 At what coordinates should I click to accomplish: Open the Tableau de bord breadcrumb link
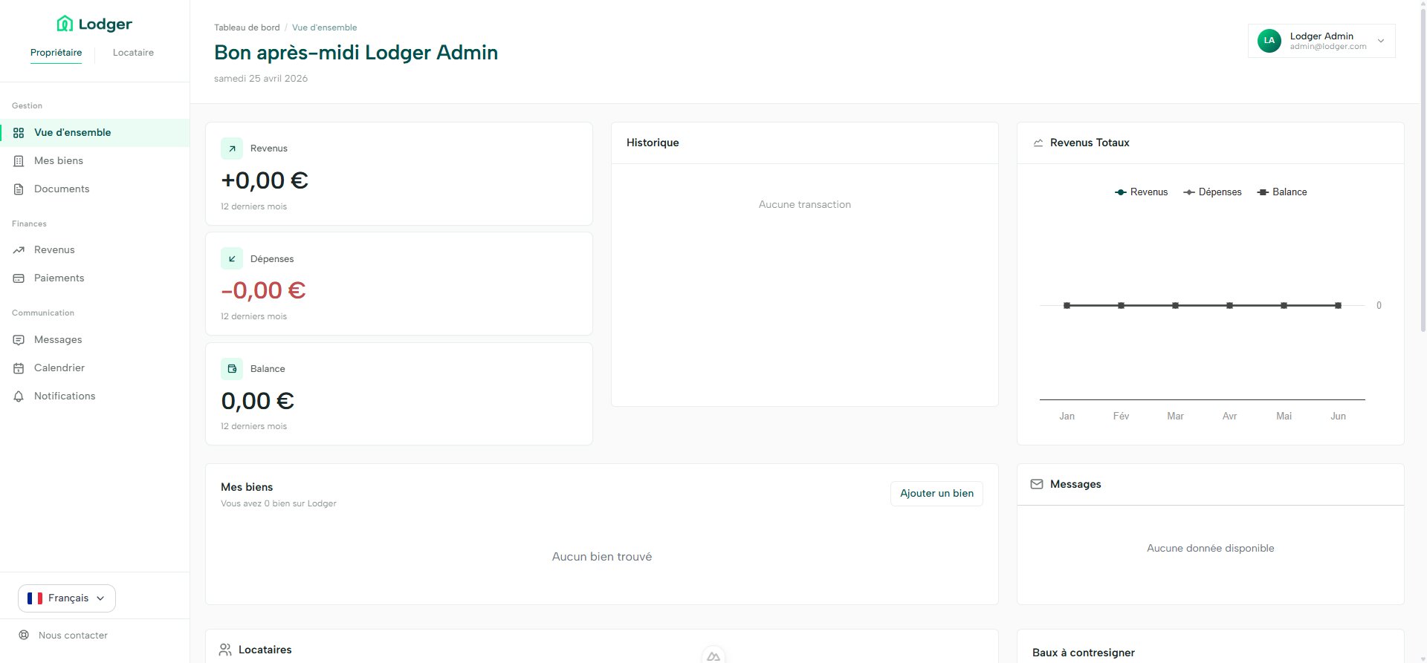tap(247, 27)
